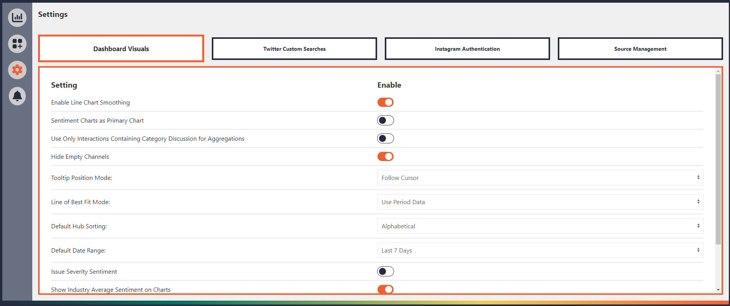
Task: Click the scrollbar down arrow in settings panel
Action: click(x=718, y=290)
